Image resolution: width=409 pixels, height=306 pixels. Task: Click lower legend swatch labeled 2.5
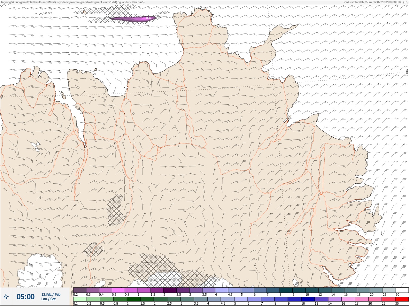coord(174,299)
